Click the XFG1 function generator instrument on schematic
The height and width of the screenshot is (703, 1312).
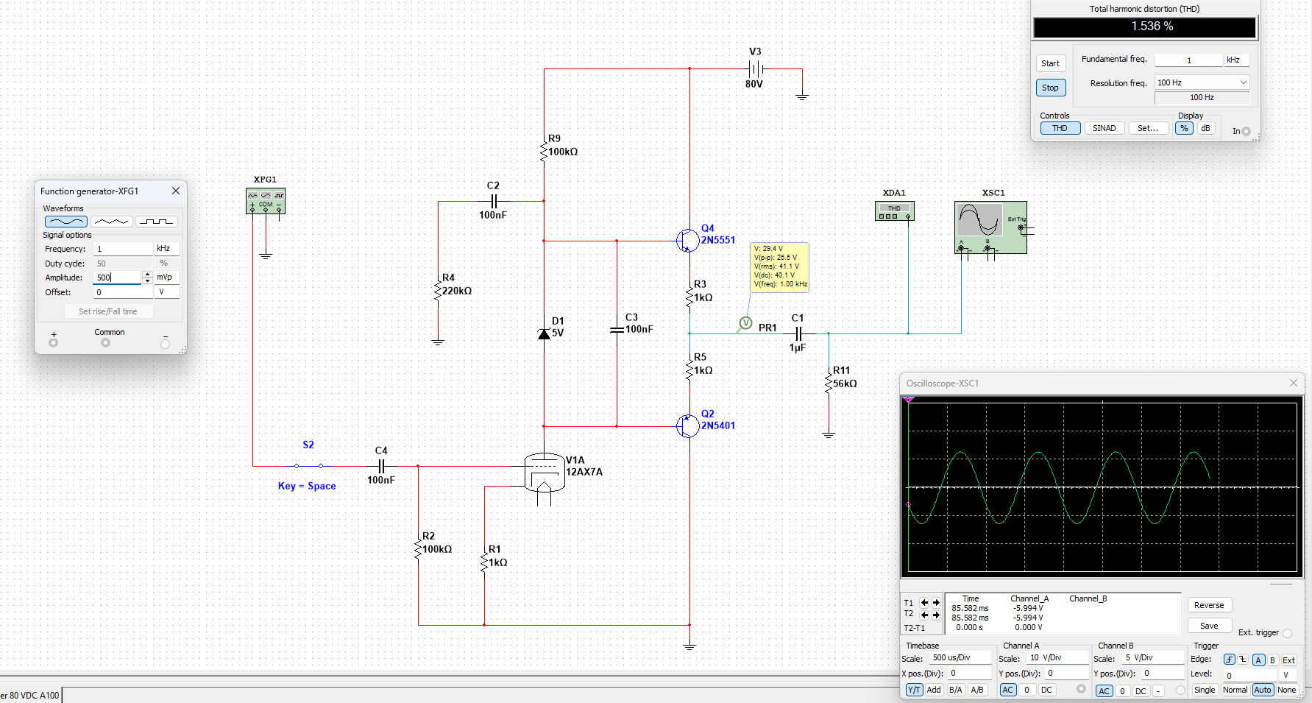266,201
